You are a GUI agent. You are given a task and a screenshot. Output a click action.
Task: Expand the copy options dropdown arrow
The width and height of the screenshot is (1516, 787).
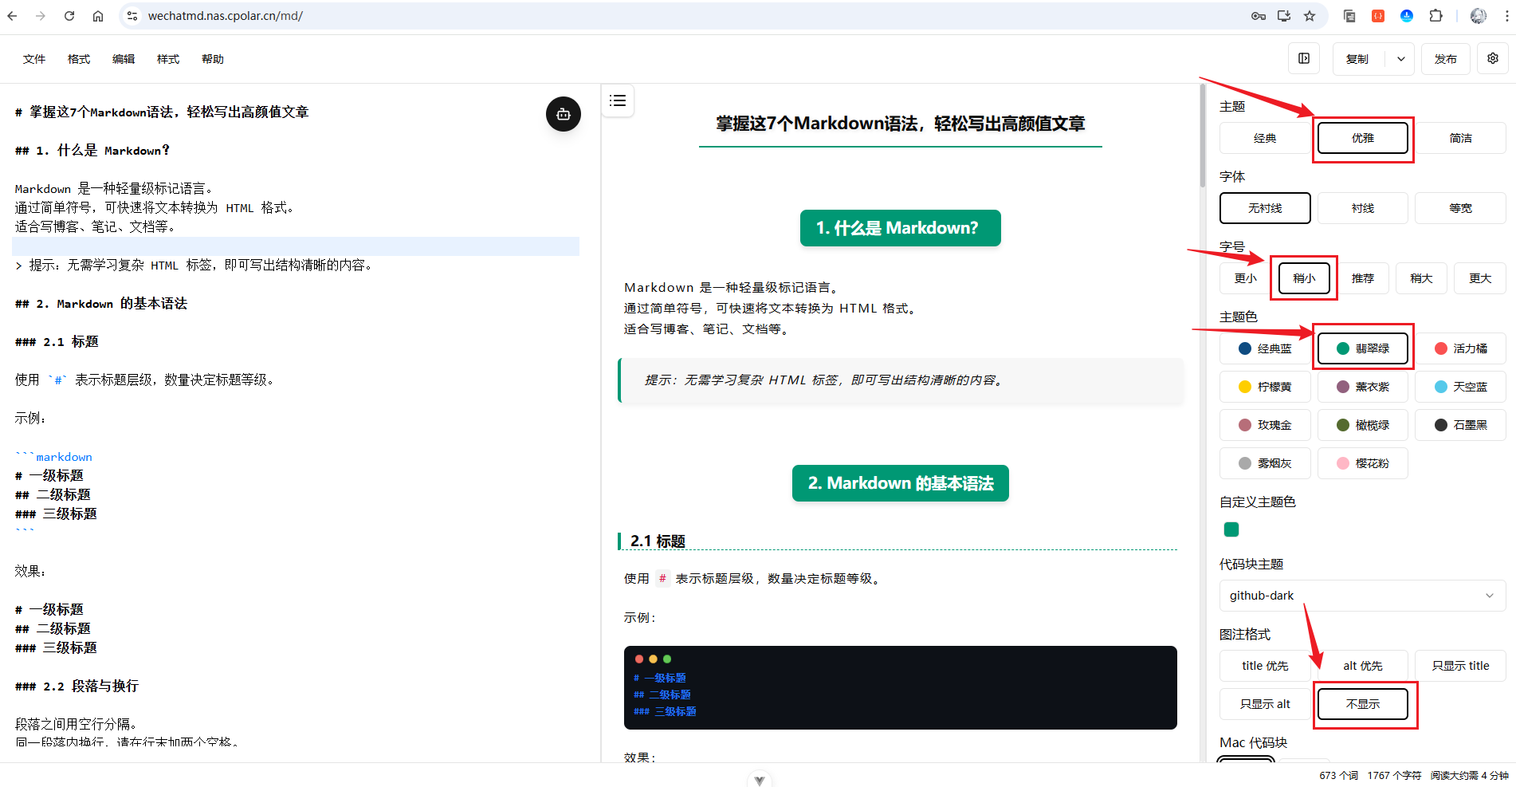[x=1400, y=59]
